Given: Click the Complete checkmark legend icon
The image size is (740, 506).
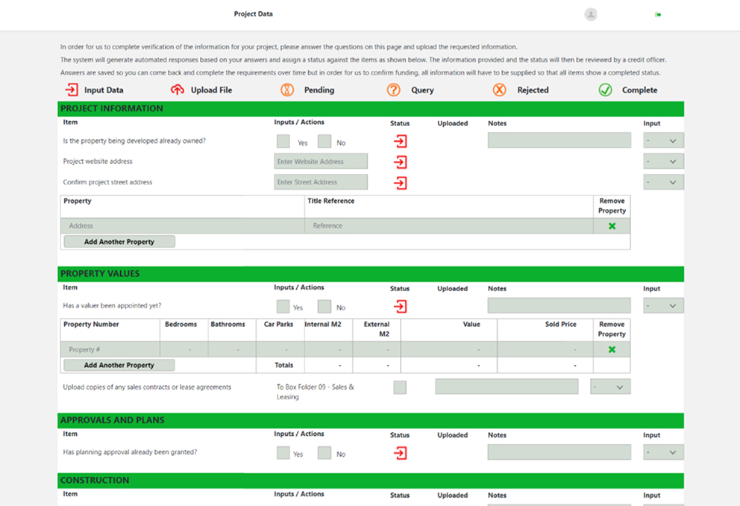Looking at the screenshot, I should [605, 90].
